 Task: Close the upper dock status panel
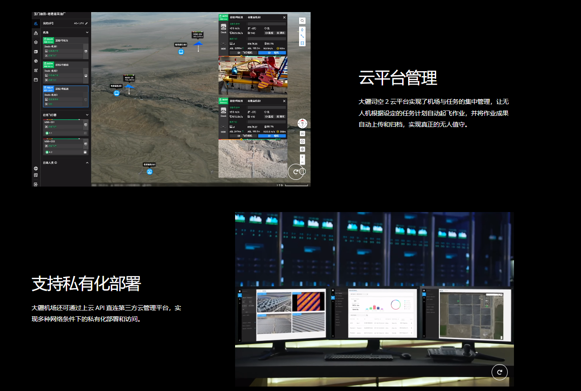[x=284, y=17]
